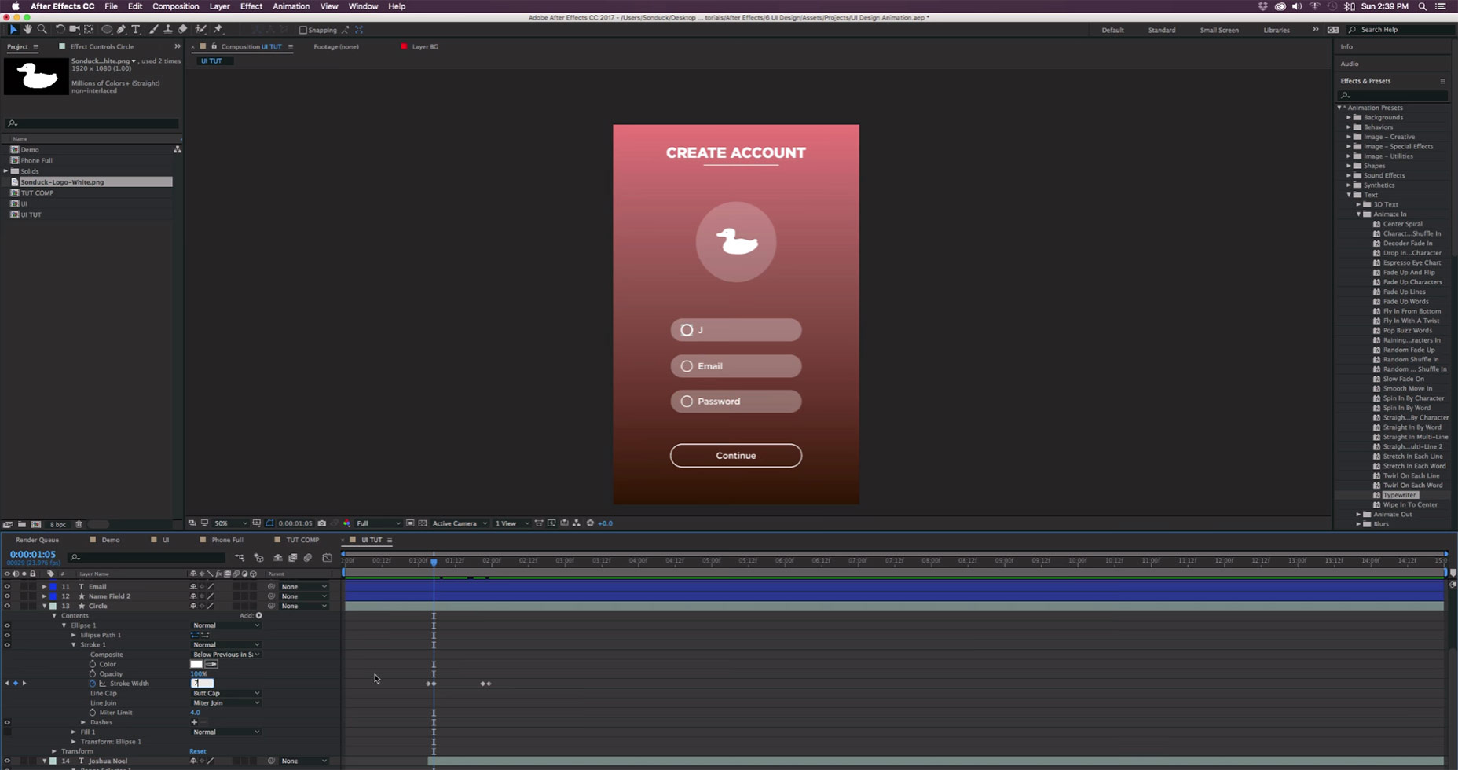Open Show Channel color management icon
Viewport: 1458px width, 770px height.
pos(346,523)
